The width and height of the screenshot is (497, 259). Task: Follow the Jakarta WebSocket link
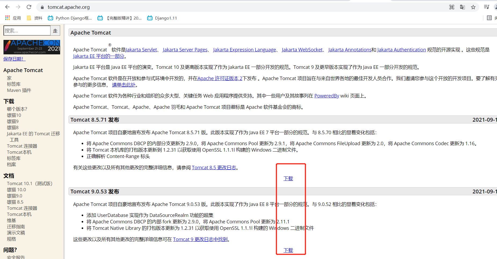302,50
